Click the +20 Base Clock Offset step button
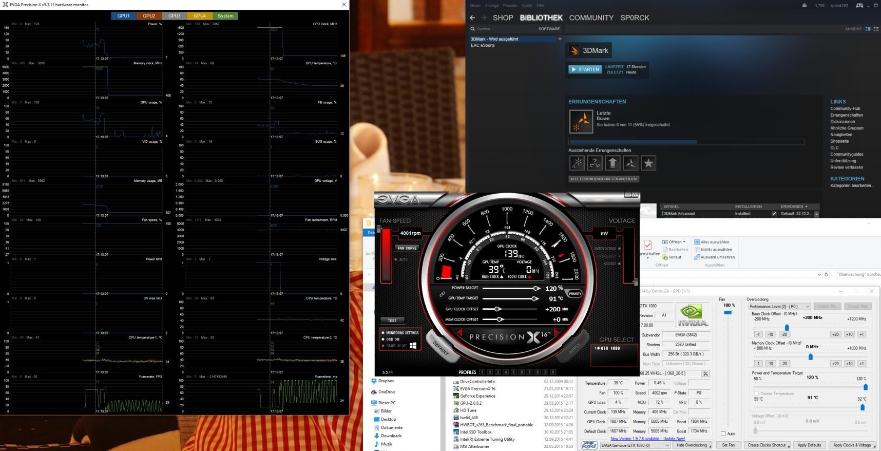 (x=835, y=334)
